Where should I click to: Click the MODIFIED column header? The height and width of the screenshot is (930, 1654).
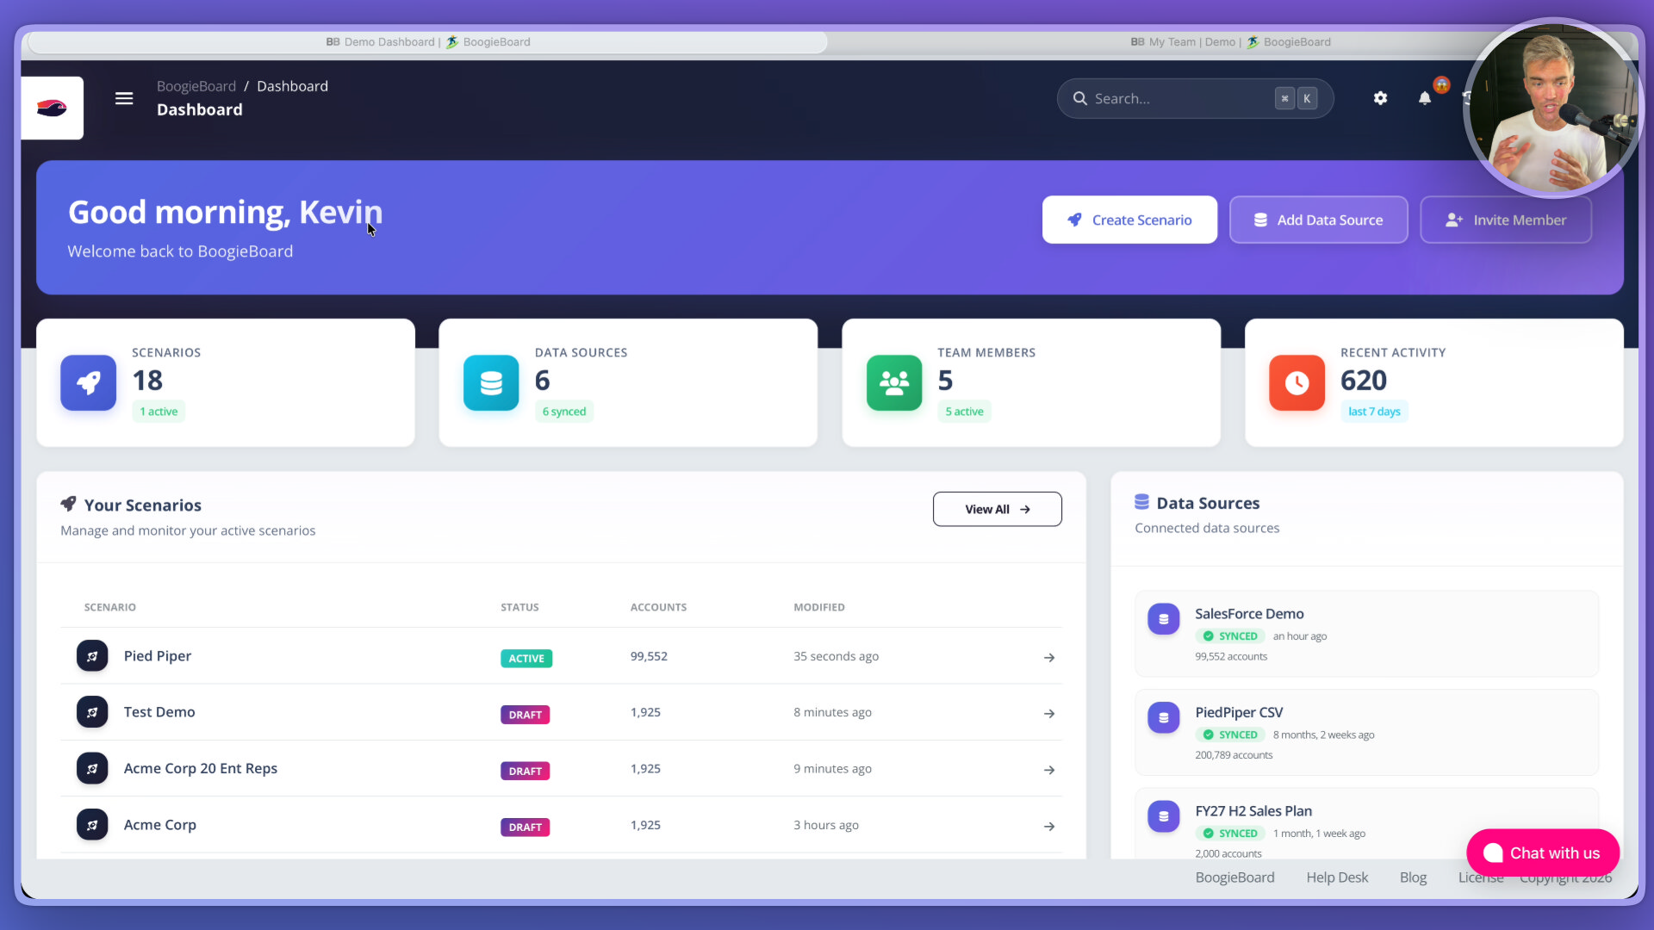tap(819, 607)
